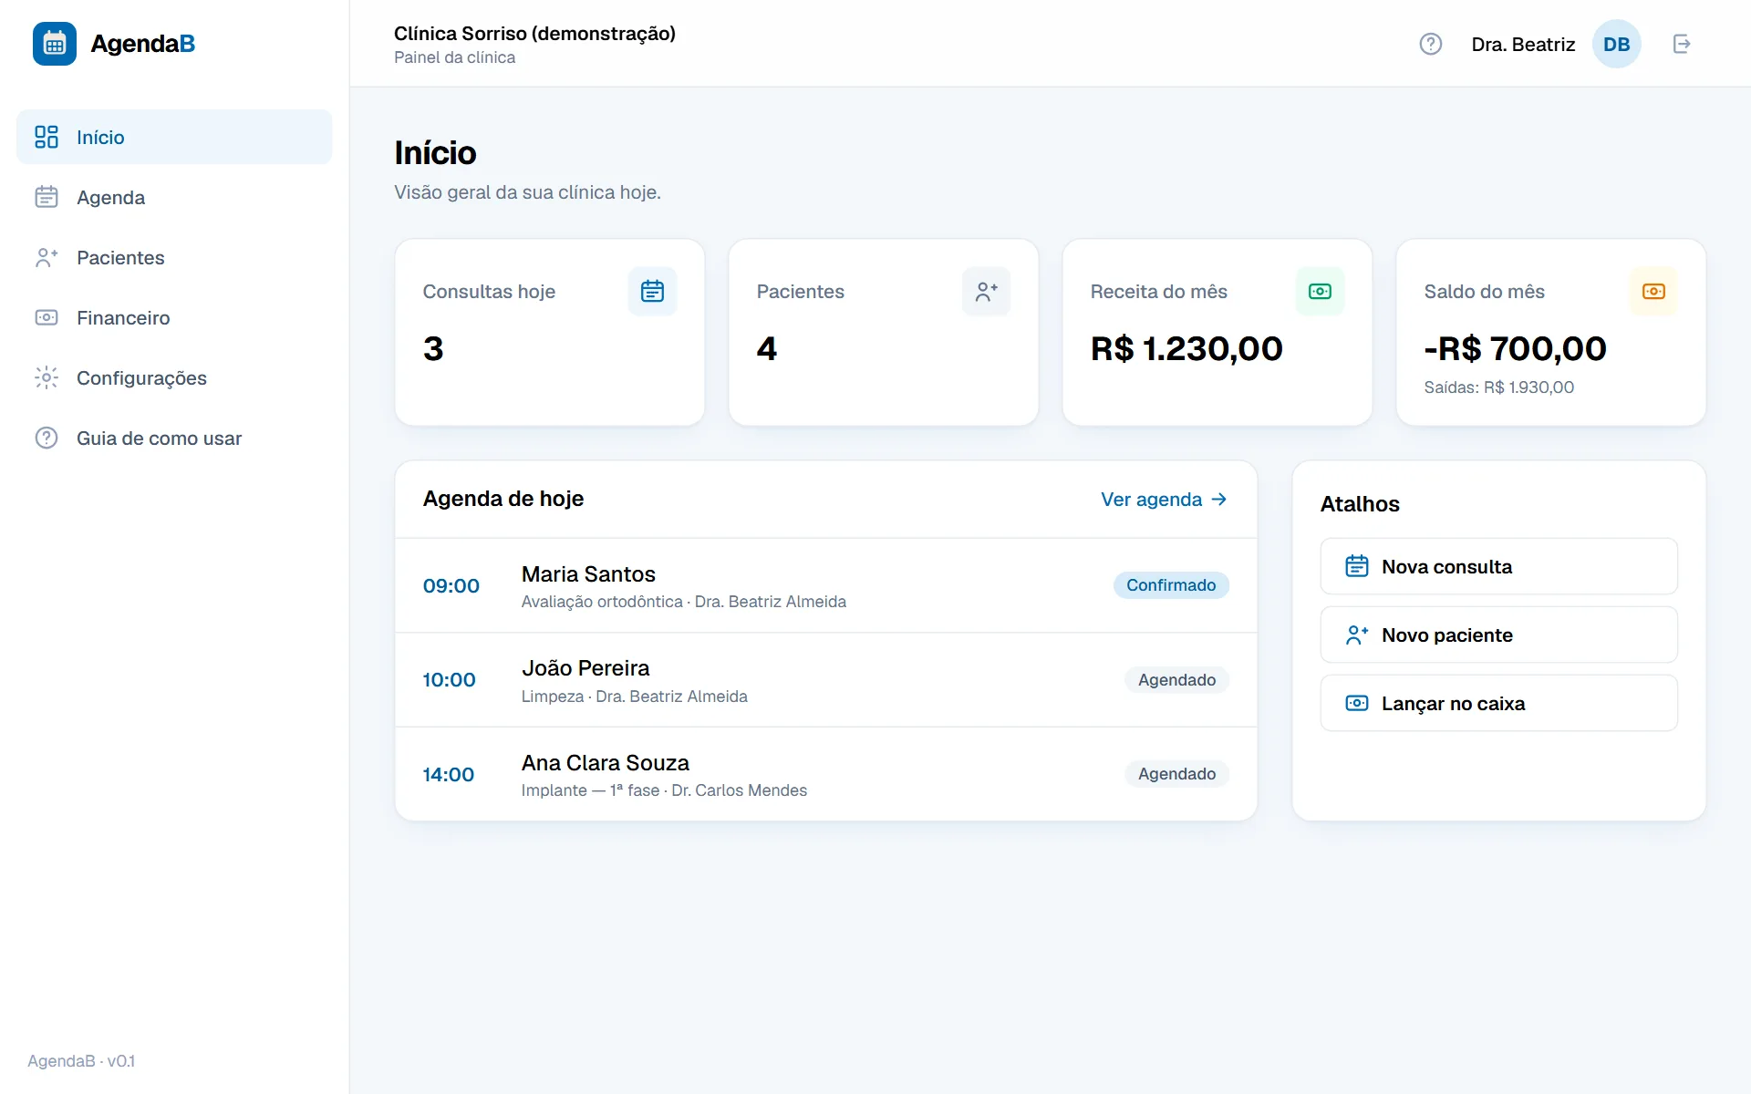The image size is (1751, 1094).
Task: Click the 14:00 appointment time
Action: pyautogui.click(x=448, y=775)
